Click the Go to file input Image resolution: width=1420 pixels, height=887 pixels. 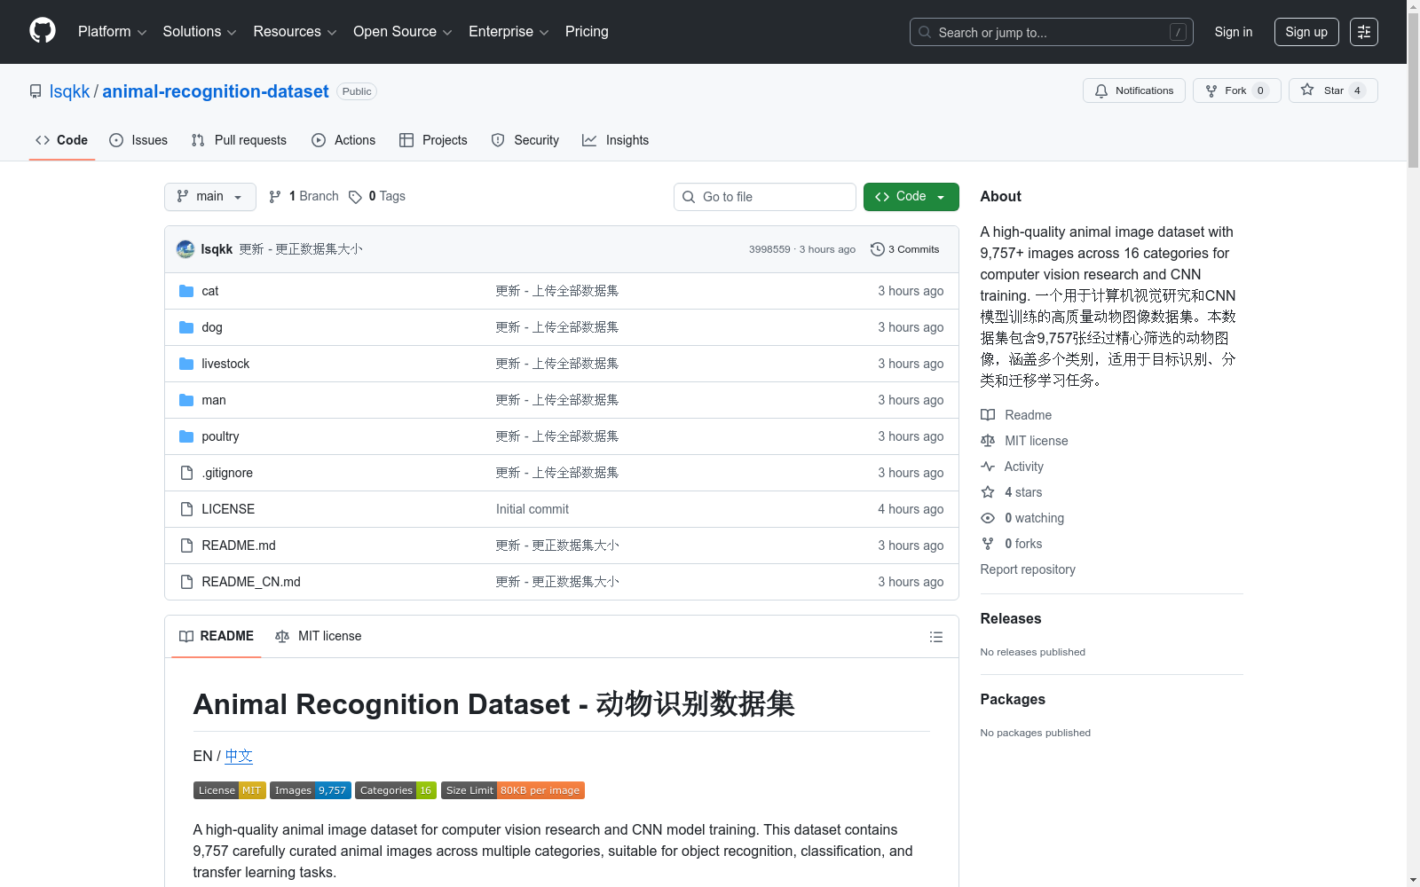(x=765, y=197)
